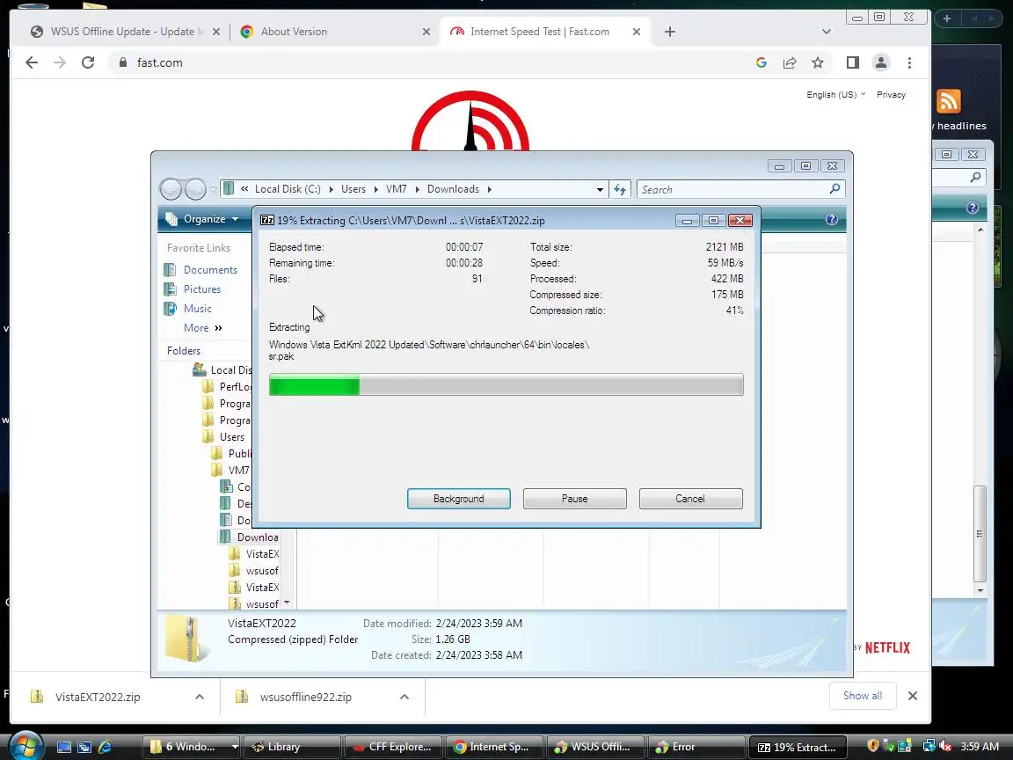
Task: Click Chrome back arrow button
Action: point(31,62)
